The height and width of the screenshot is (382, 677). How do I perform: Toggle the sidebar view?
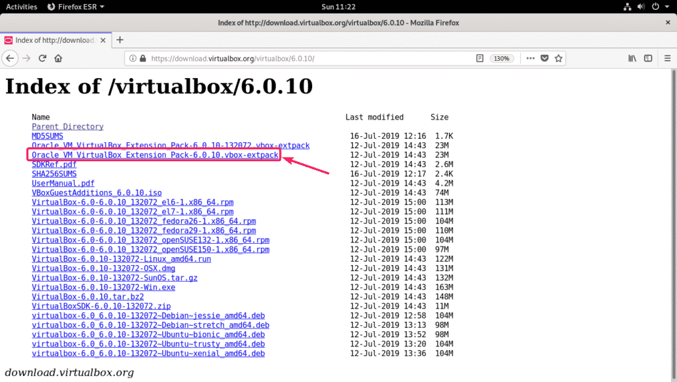tap(648, 58)
